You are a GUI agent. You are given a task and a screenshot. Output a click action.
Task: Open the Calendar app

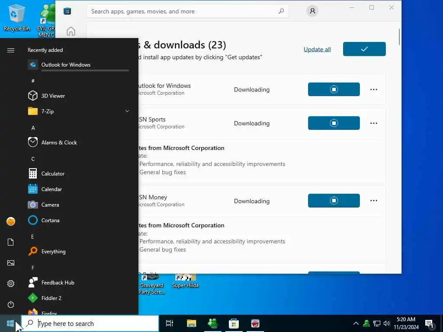(78, 189)
